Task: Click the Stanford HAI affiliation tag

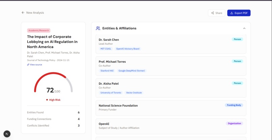Action: [x=107, y=71]
